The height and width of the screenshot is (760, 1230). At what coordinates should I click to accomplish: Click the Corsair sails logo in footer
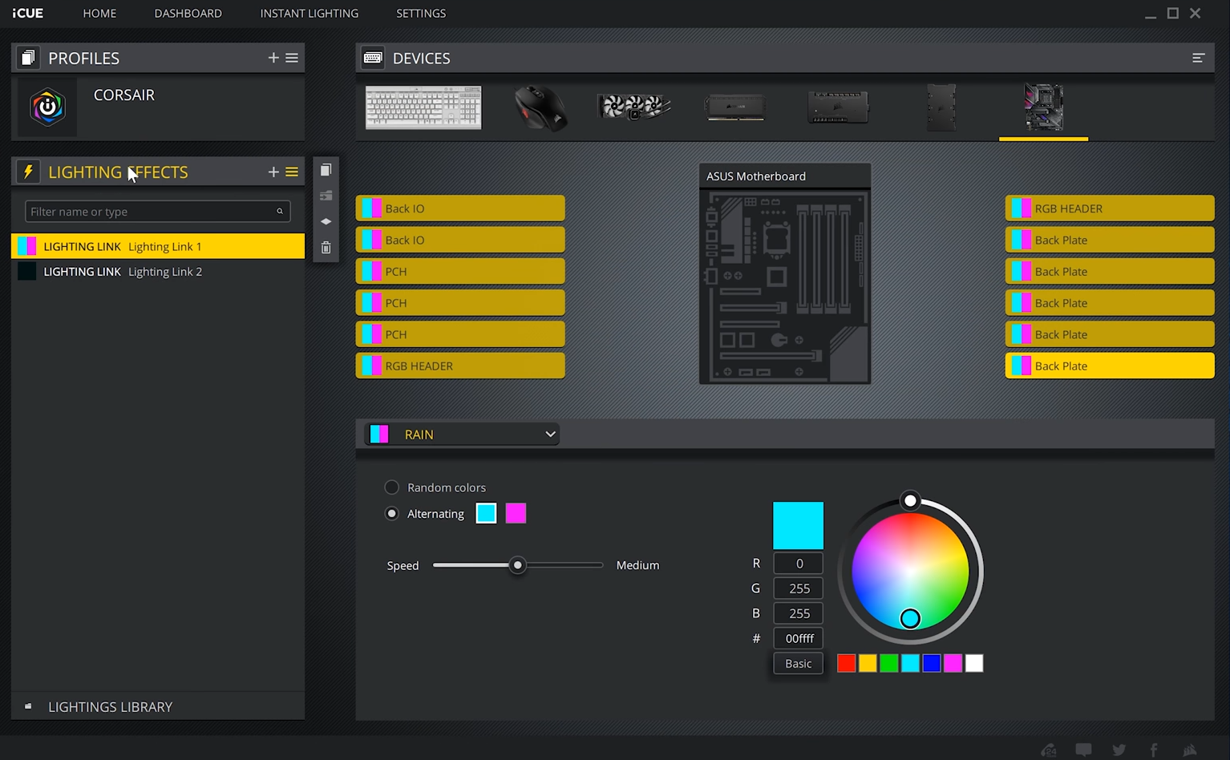click(x=1190, y=750)
